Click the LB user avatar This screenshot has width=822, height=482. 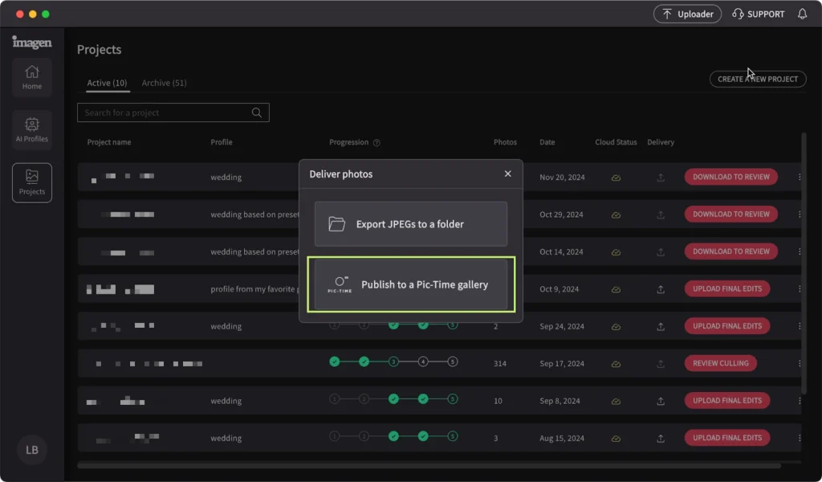32,450
